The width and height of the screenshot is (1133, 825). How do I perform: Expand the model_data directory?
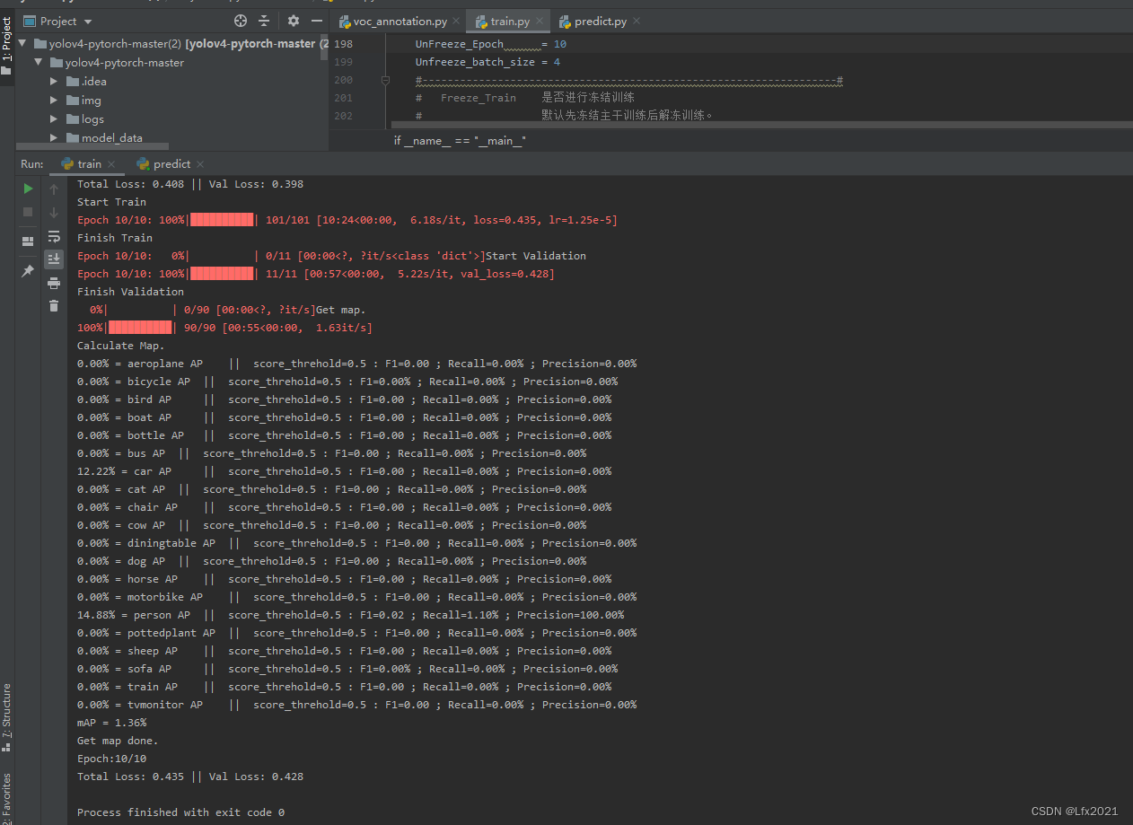coord(54,137)
